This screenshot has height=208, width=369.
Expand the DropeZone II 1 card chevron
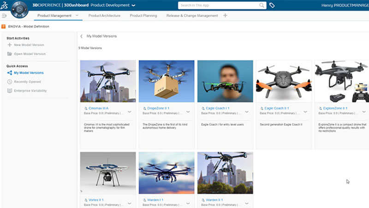188,111
